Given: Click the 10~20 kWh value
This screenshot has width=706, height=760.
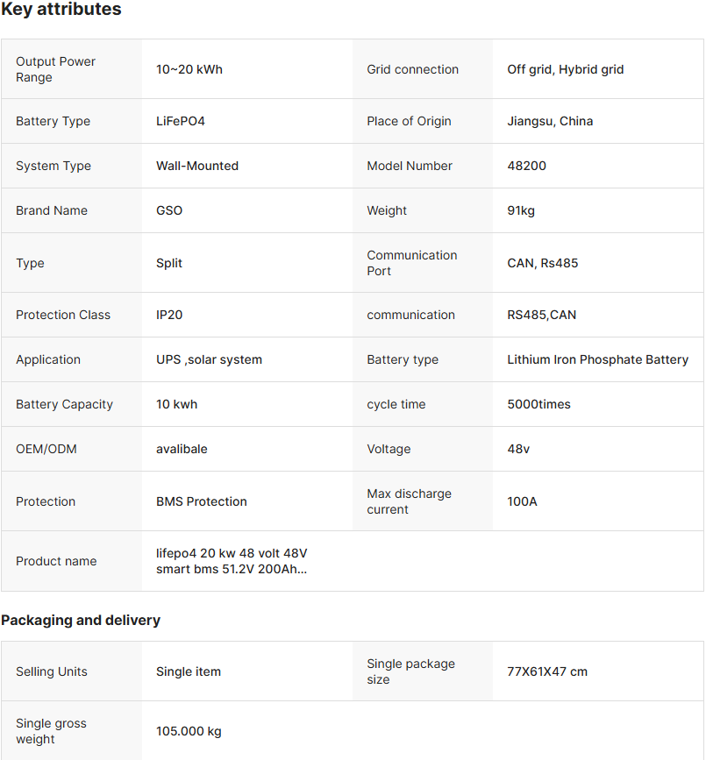Looking at the screenshot, I should pyautogui.click(x=189, y=69).
